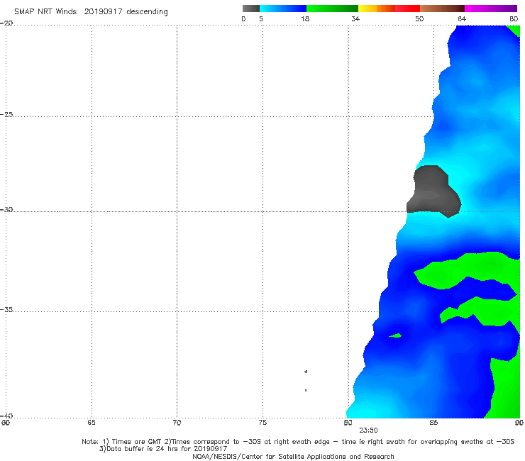Click the latitude axis label "-30"
525x461 pixels.
[6, 209]
